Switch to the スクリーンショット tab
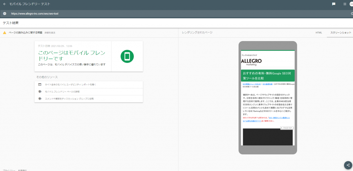 (341, 33)
